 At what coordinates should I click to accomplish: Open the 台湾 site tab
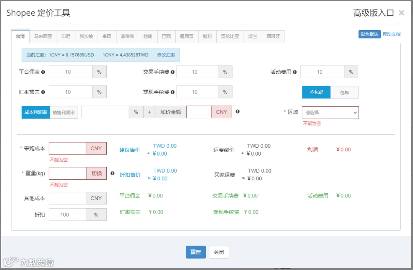pos(20,36)
